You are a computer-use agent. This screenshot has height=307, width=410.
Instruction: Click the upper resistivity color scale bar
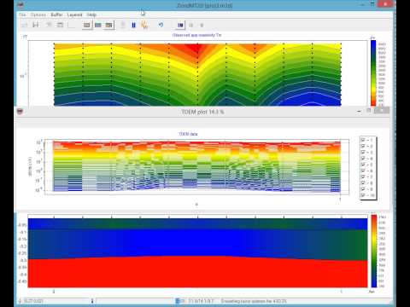373,73
